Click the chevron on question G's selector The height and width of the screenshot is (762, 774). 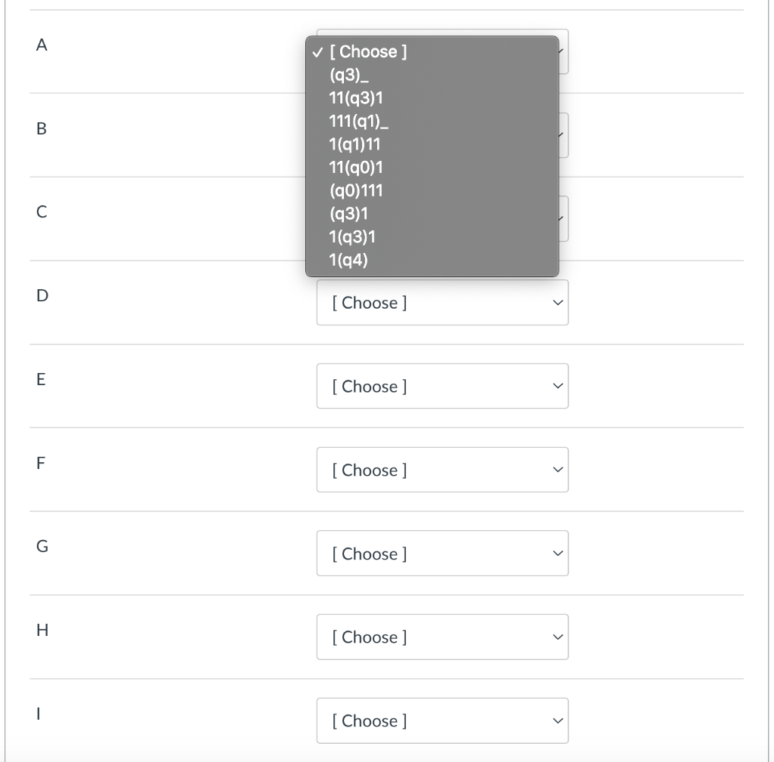[557, 554]
